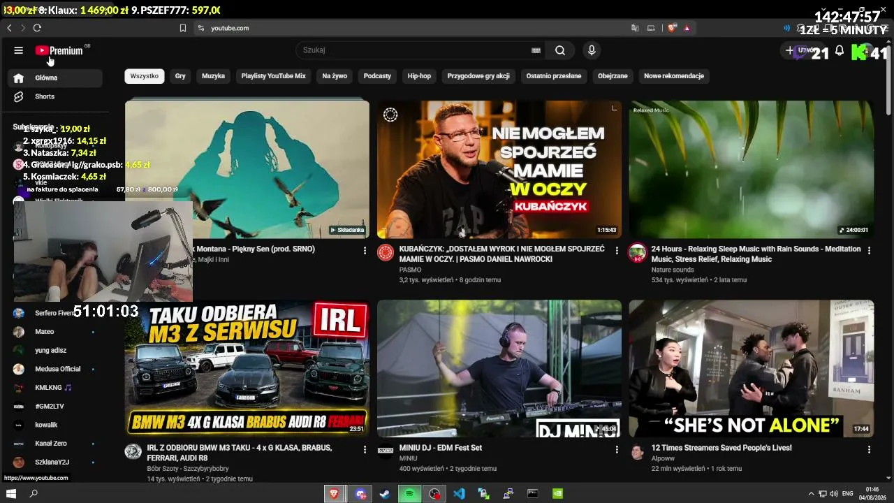Screen dimensions: 894x503
Task: Open the Mateo subscription channel
Action: pos(55,332)
